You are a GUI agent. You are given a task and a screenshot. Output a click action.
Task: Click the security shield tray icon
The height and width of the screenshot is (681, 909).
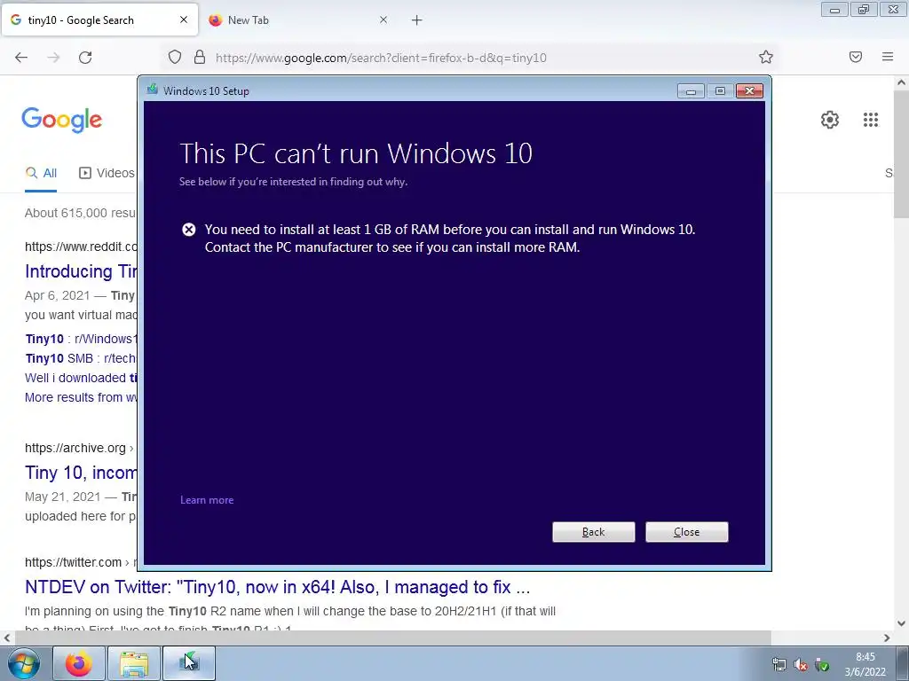click(821, 665)
